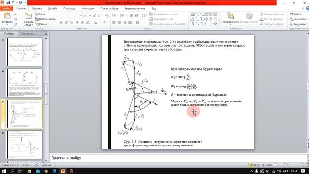Switch to the Переходы tab
This screenshot has width=309, height=174.
[x=69, y=8]
